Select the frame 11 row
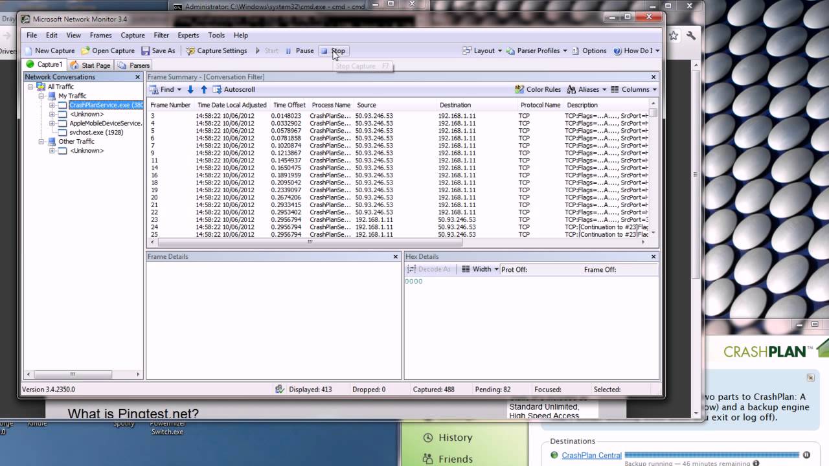Screen dimensions: 829x466 click(399, 161)
